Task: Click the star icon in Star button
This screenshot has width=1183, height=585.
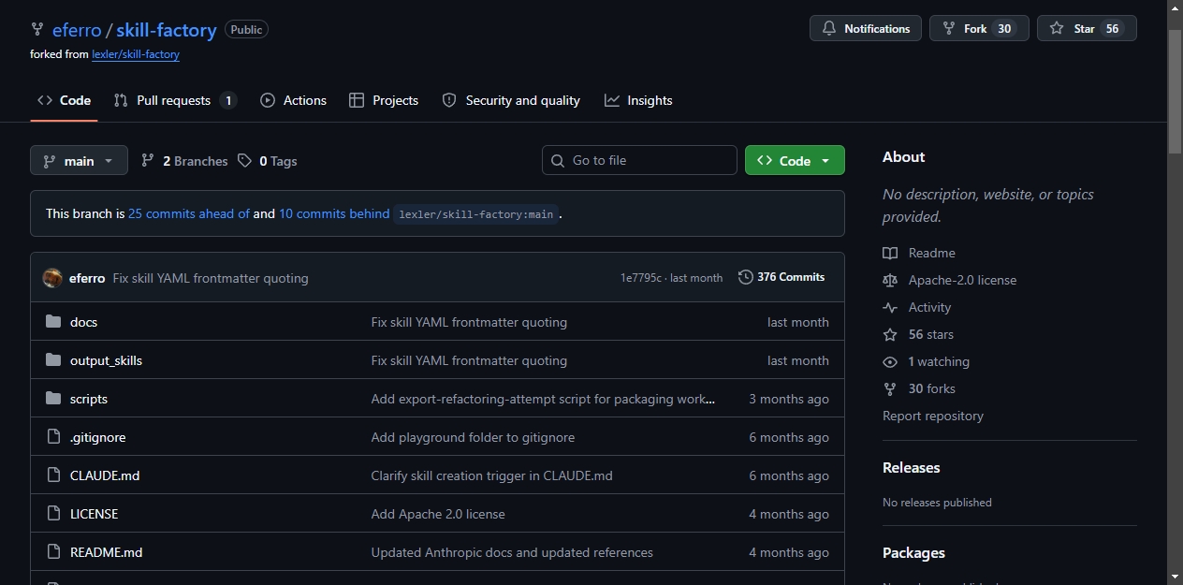Action: tap(1057, 28)
